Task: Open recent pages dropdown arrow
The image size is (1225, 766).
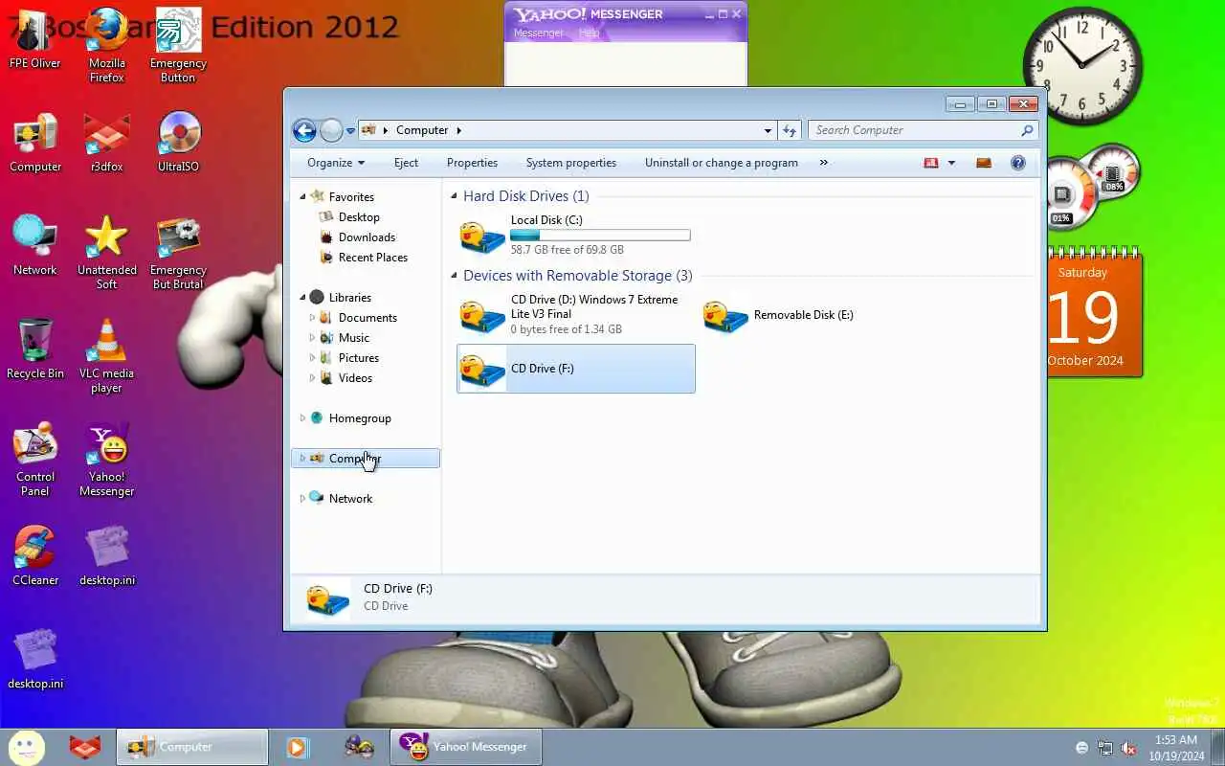Action: pyautogui.click(x=351, y=130)
